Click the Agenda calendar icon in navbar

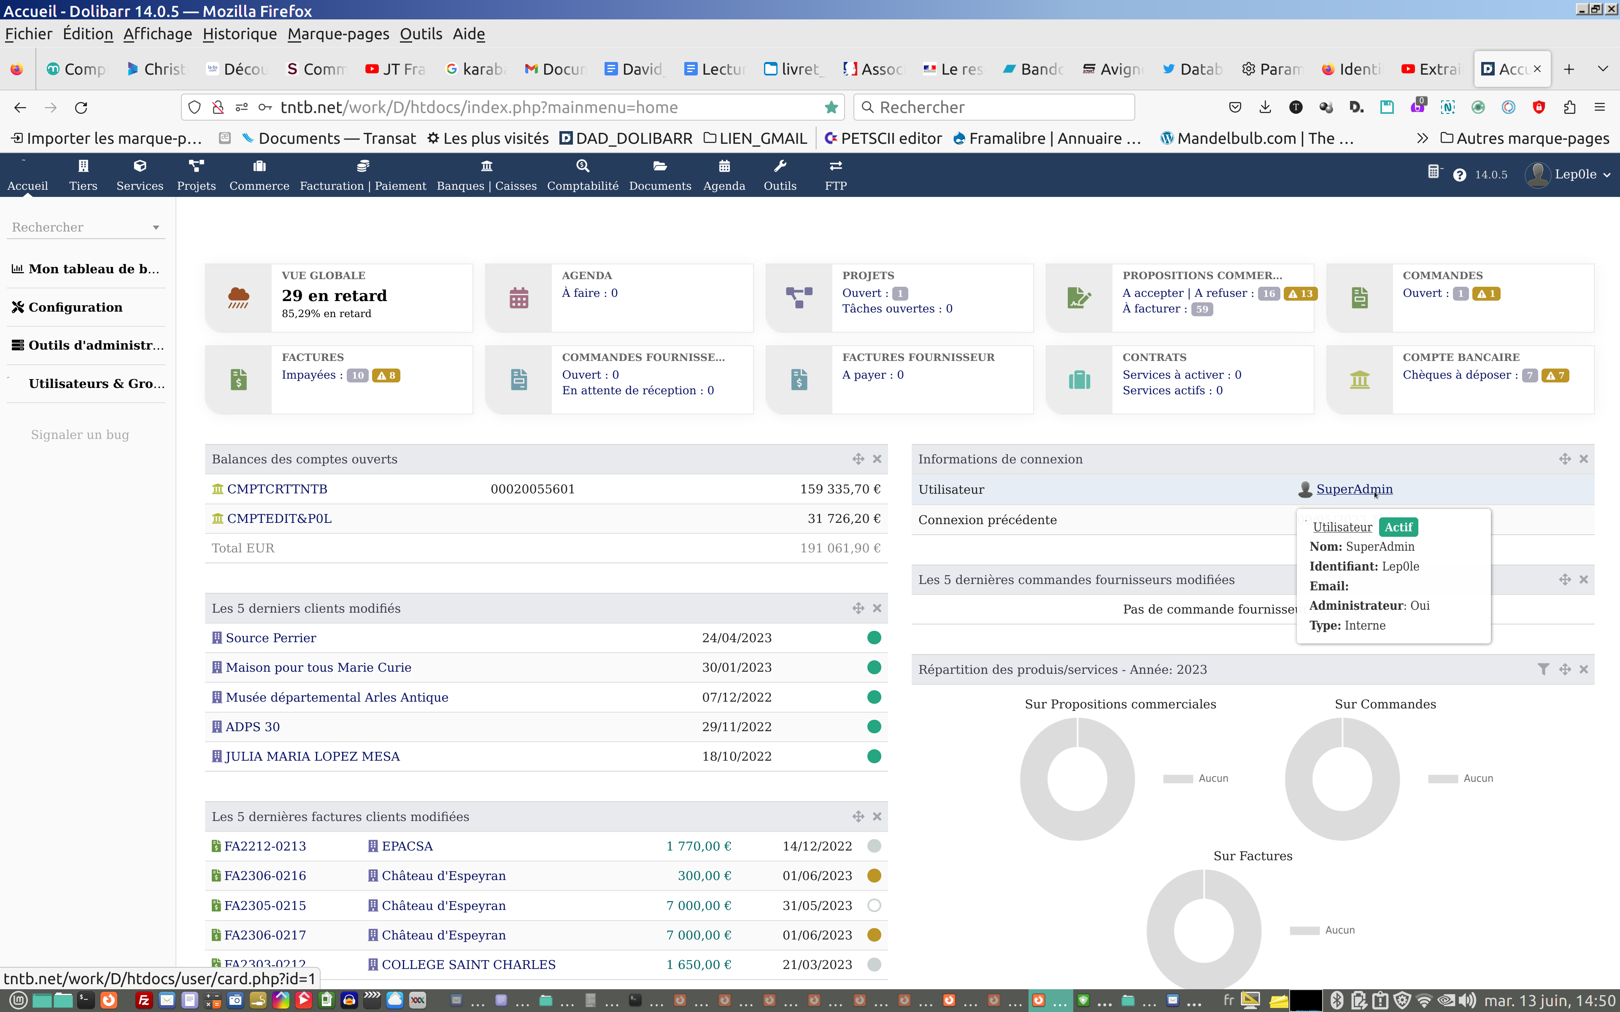(724, 166)
